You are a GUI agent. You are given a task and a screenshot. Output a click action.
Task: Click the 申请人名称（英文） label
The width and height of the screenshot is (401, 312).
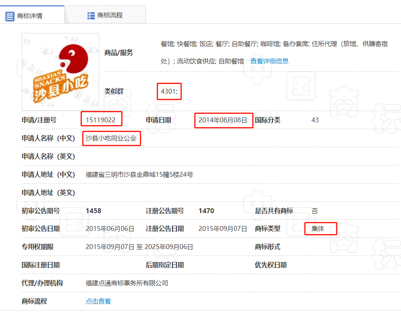point(48,157)
